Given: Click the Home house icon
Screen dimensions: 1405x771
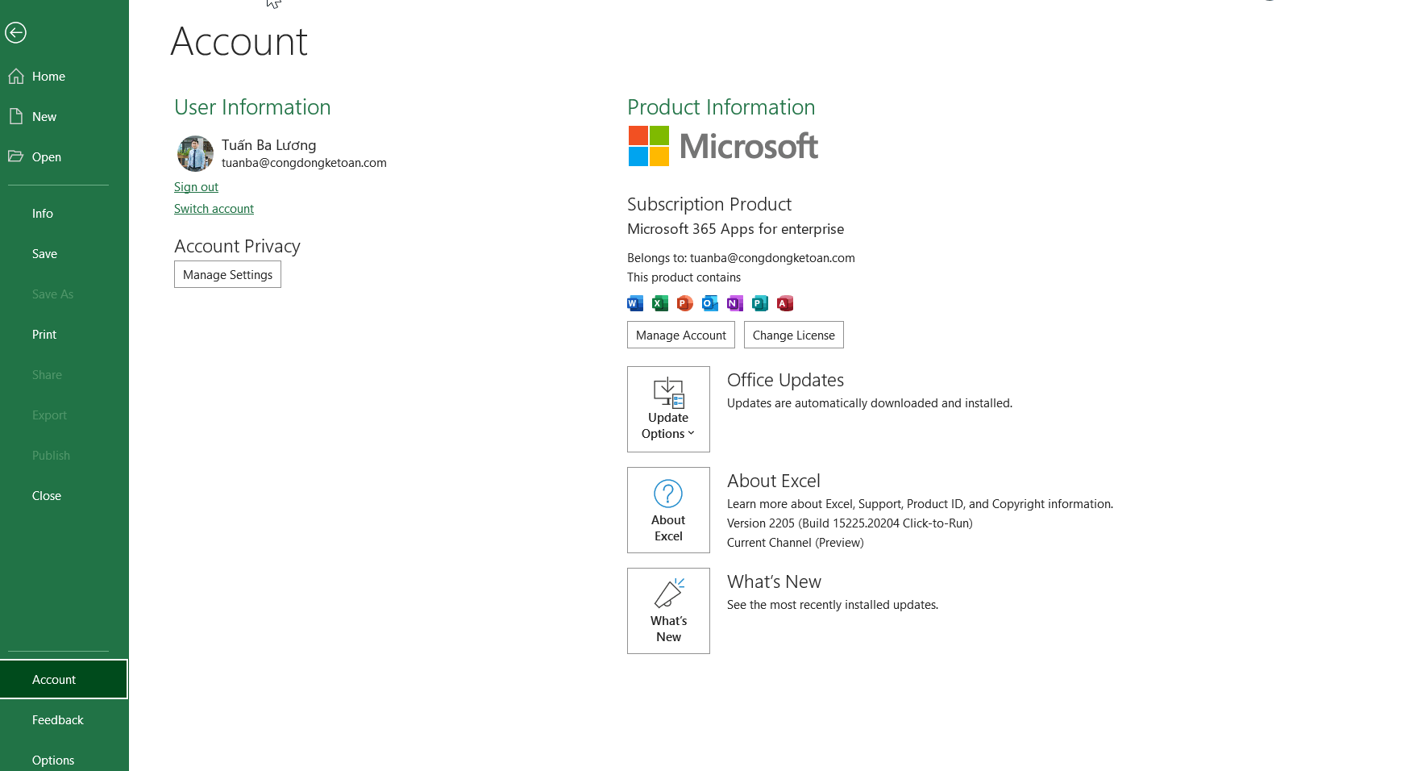Looking at the screenshot, I should [16, 76].
